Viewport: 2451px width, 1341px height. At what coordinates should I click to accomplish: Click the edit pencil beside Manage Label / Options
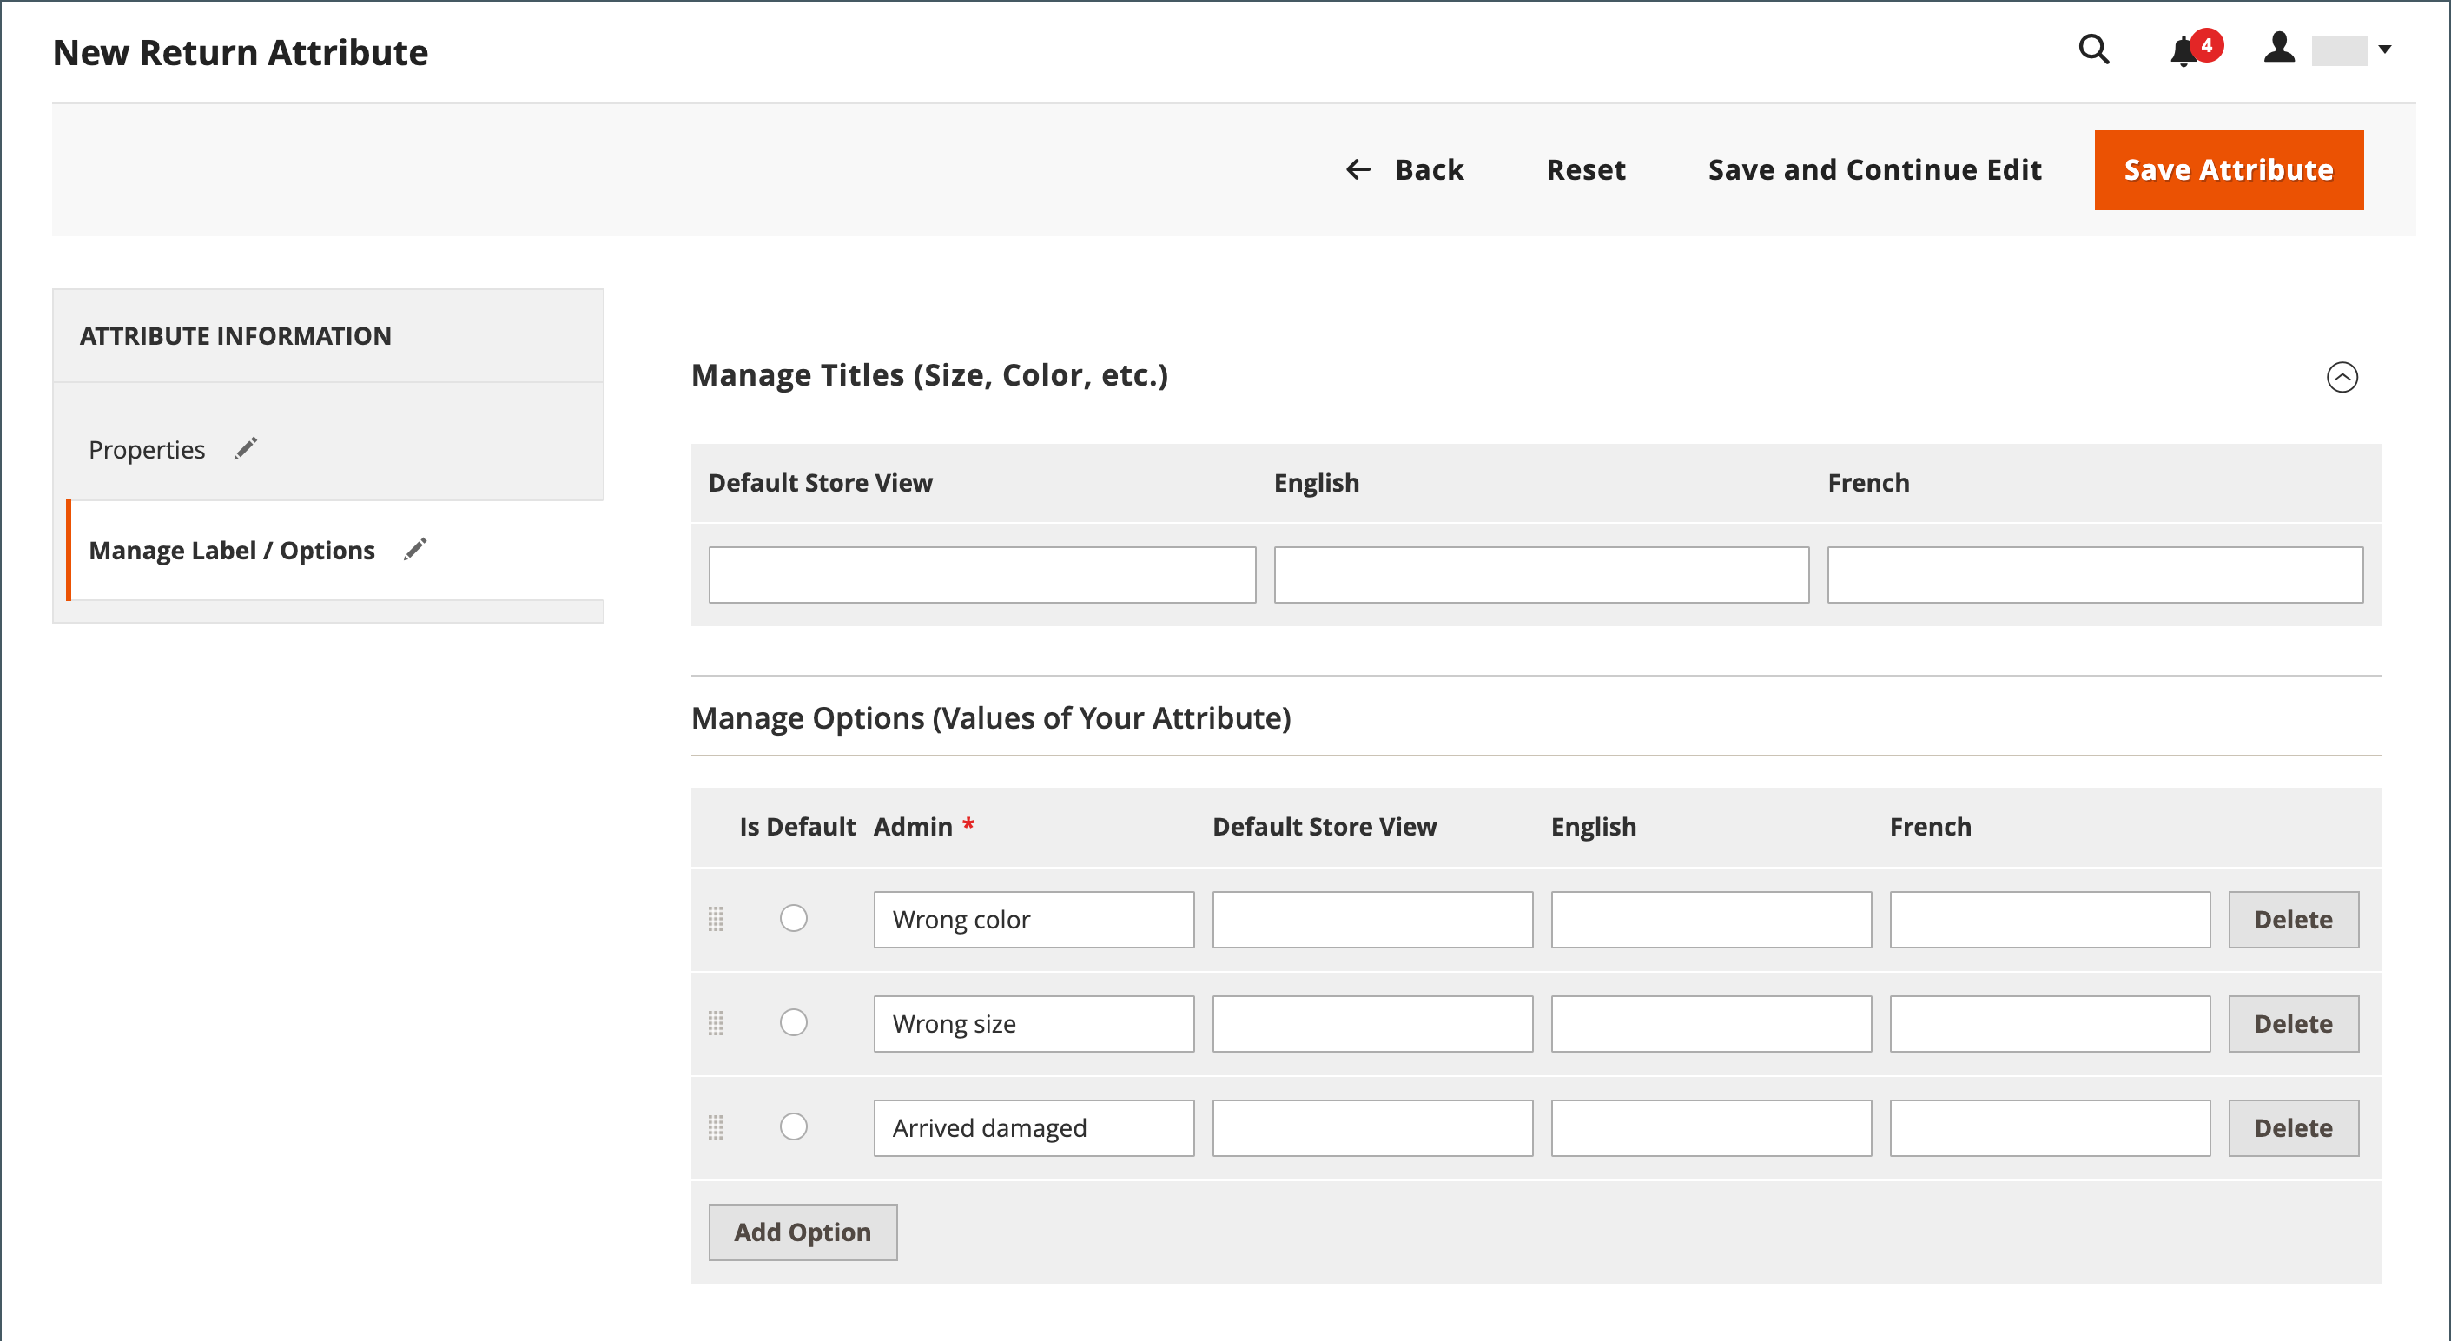415,549
